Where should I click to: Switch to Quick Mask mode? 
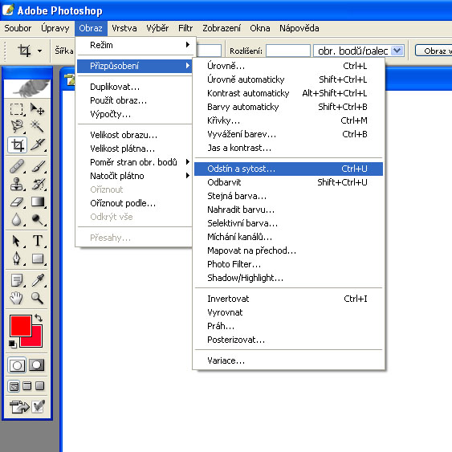37,365
